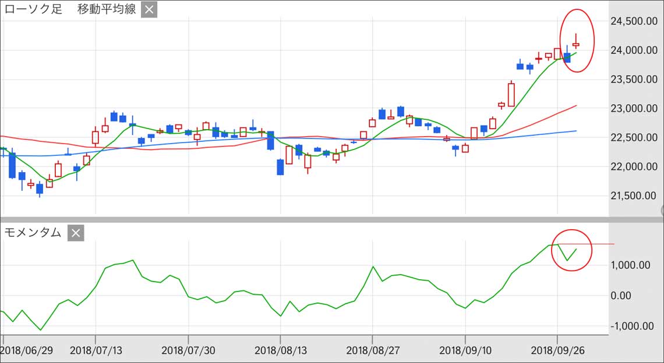Select the 22,500.00 price axis label
Screen dimensions: 664x363
(634, 137)
